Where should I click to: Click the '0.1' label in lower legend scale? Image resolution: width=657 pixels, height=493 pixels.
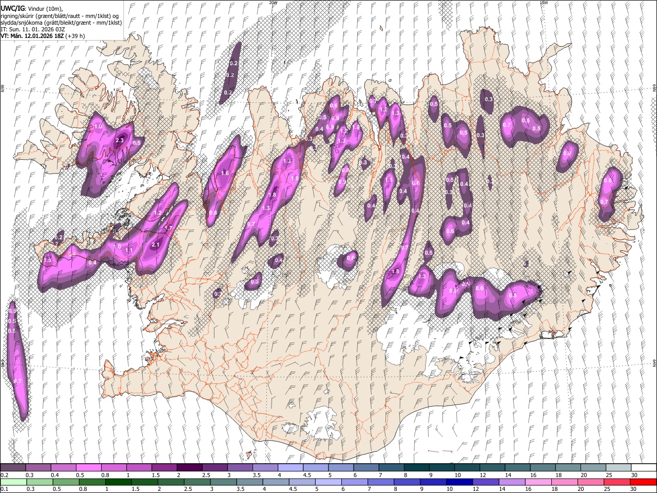[x=4, y=489]
